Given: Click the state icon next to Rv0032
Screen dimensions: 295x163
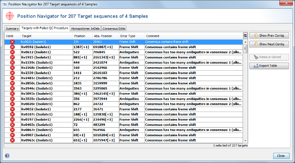Looking at the screenshot, I should tap(12, 109).
